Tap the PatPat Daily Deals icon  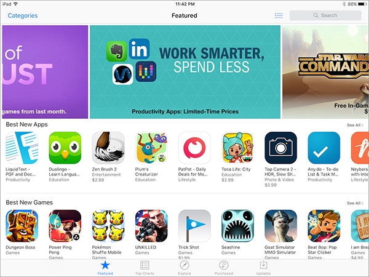click(x=194, y=148)
